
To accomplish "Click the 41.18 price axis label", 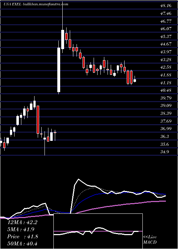I will (x=166, y=83).
